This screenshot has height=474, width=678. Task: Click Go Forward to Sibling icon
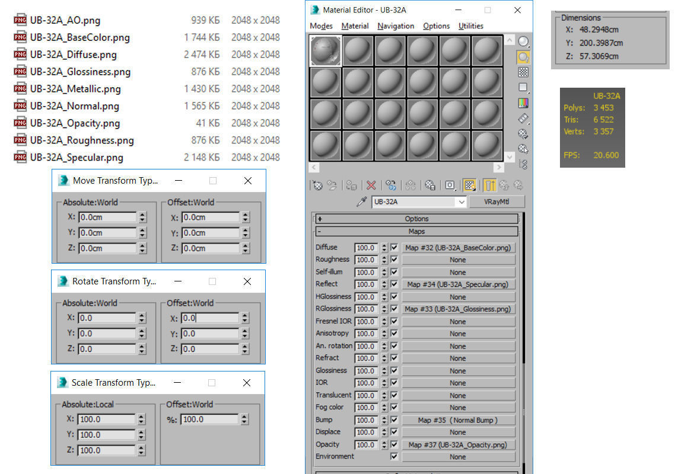coord(518,185)
